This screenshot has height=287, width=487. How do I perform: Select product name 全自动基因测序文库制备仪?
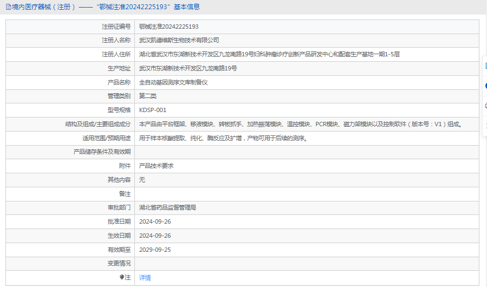(173, 82)
